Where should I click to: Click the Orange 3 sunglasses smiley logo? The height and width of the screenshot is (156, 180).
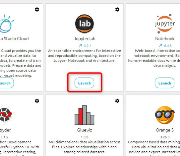[165, 115]
